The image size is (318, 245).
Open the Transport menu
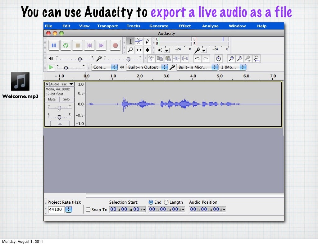[x=107, y=26]
